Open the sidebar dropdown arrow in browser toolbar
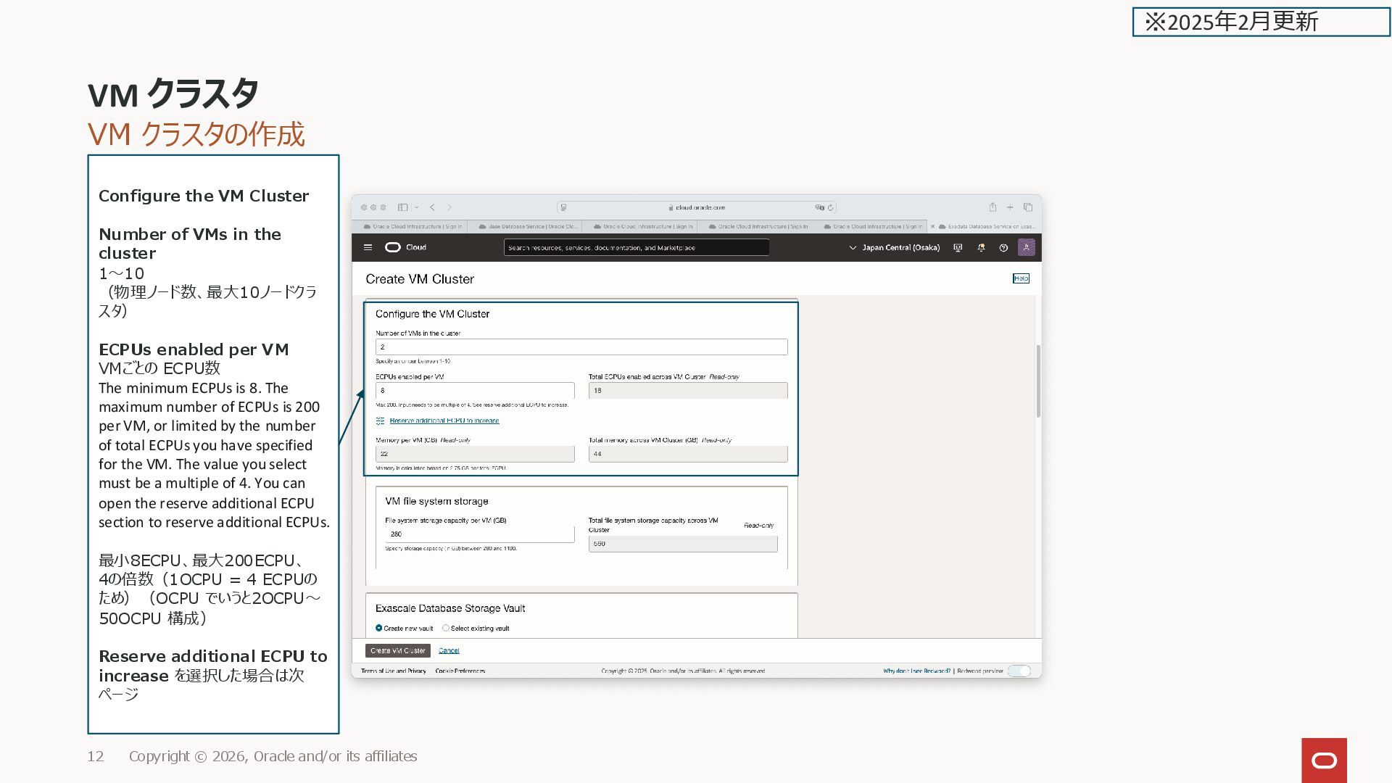1392x783 pixels. (417, 207)
